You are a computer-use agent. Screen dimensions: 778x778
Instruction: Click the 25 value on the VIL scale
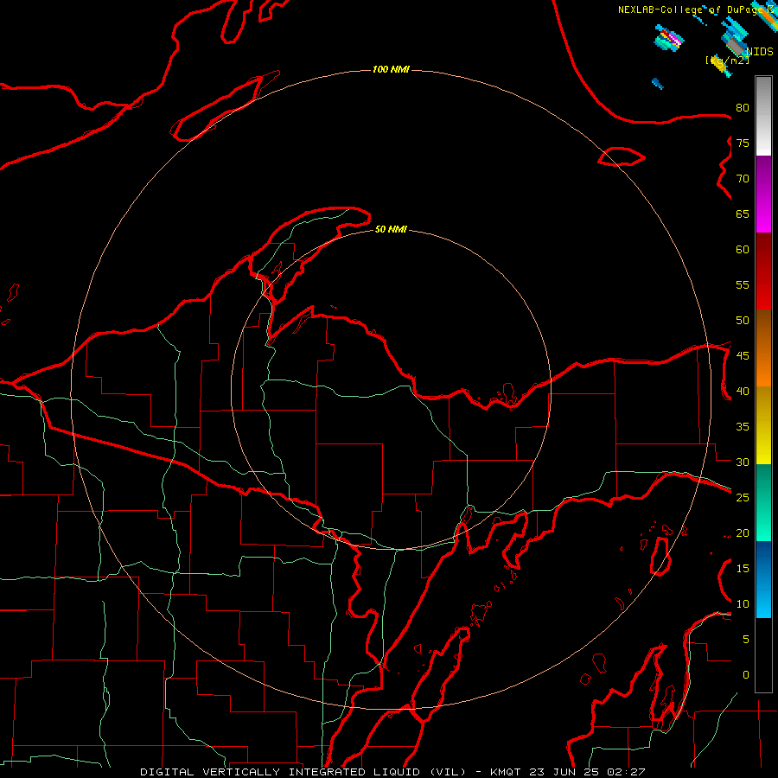[743, 498]
